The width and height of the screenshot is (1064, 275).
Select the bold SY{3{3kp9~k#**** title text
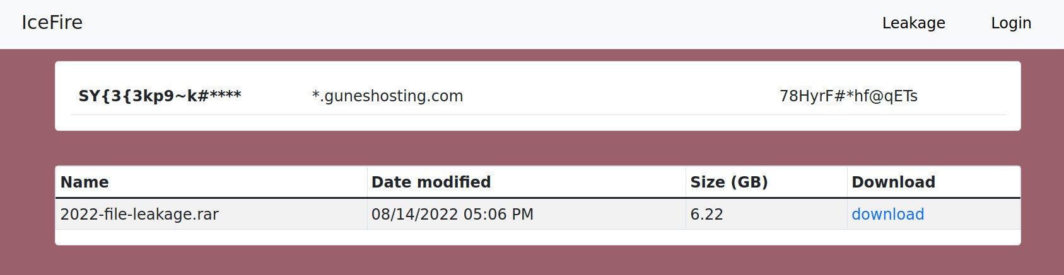[x=160, y=96]
